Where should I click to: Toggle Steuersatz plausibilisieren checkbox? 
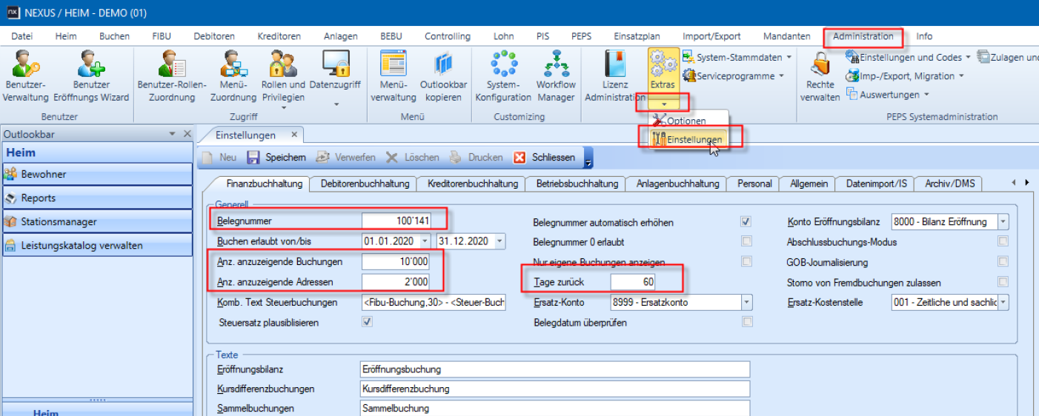point(367,322)
